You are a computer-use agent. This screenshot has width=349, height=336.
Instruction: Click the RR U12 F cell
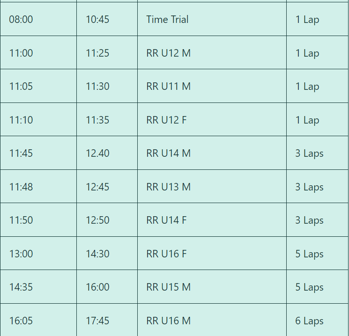(212, 120)
